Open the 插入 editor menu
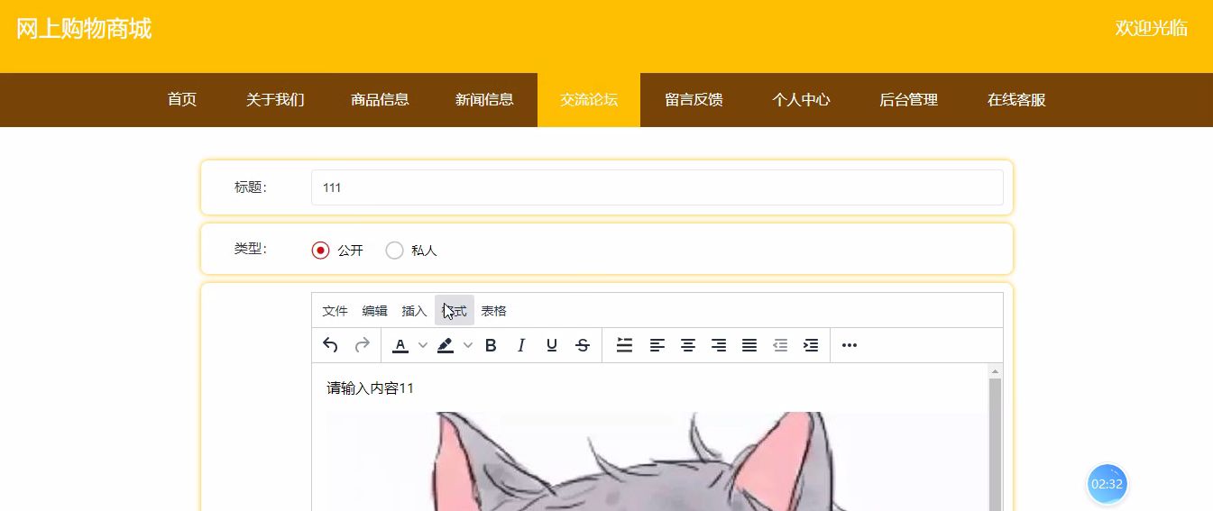 tap(414, 311)
